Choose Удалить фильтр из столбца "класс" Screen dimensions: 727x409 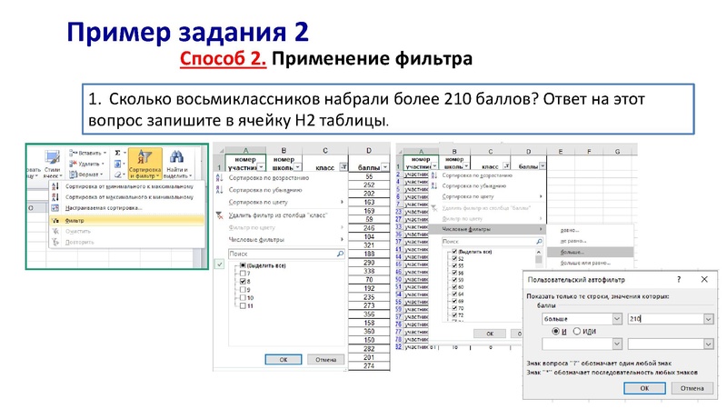click(x=278, y=215)
